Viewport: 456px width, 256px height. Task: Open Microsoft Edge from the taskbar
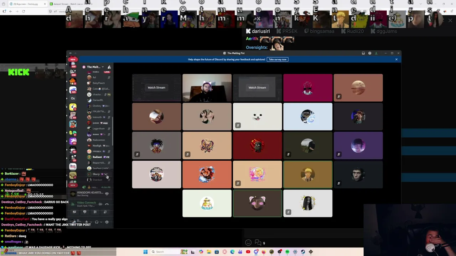[x=232, y=252]
